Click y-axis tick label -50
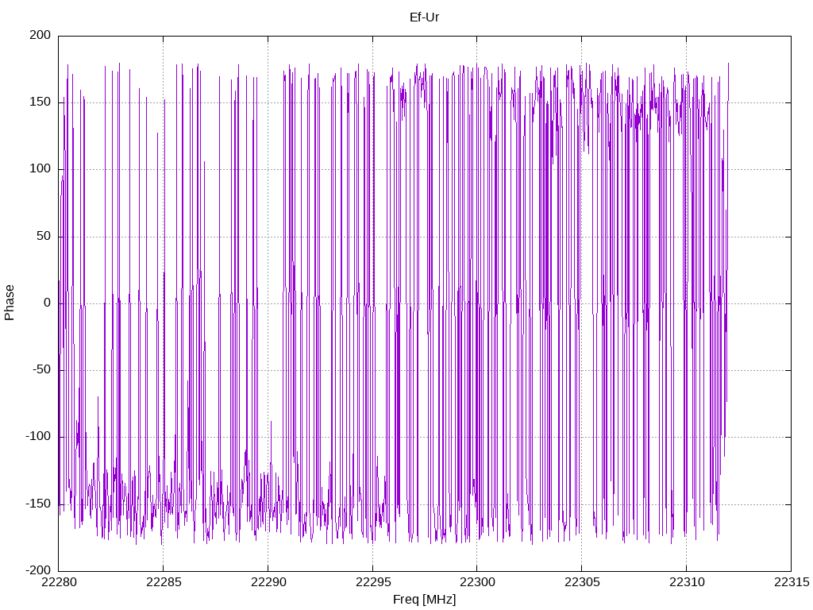This screenshot has width=813, height=610. [41, 370]
